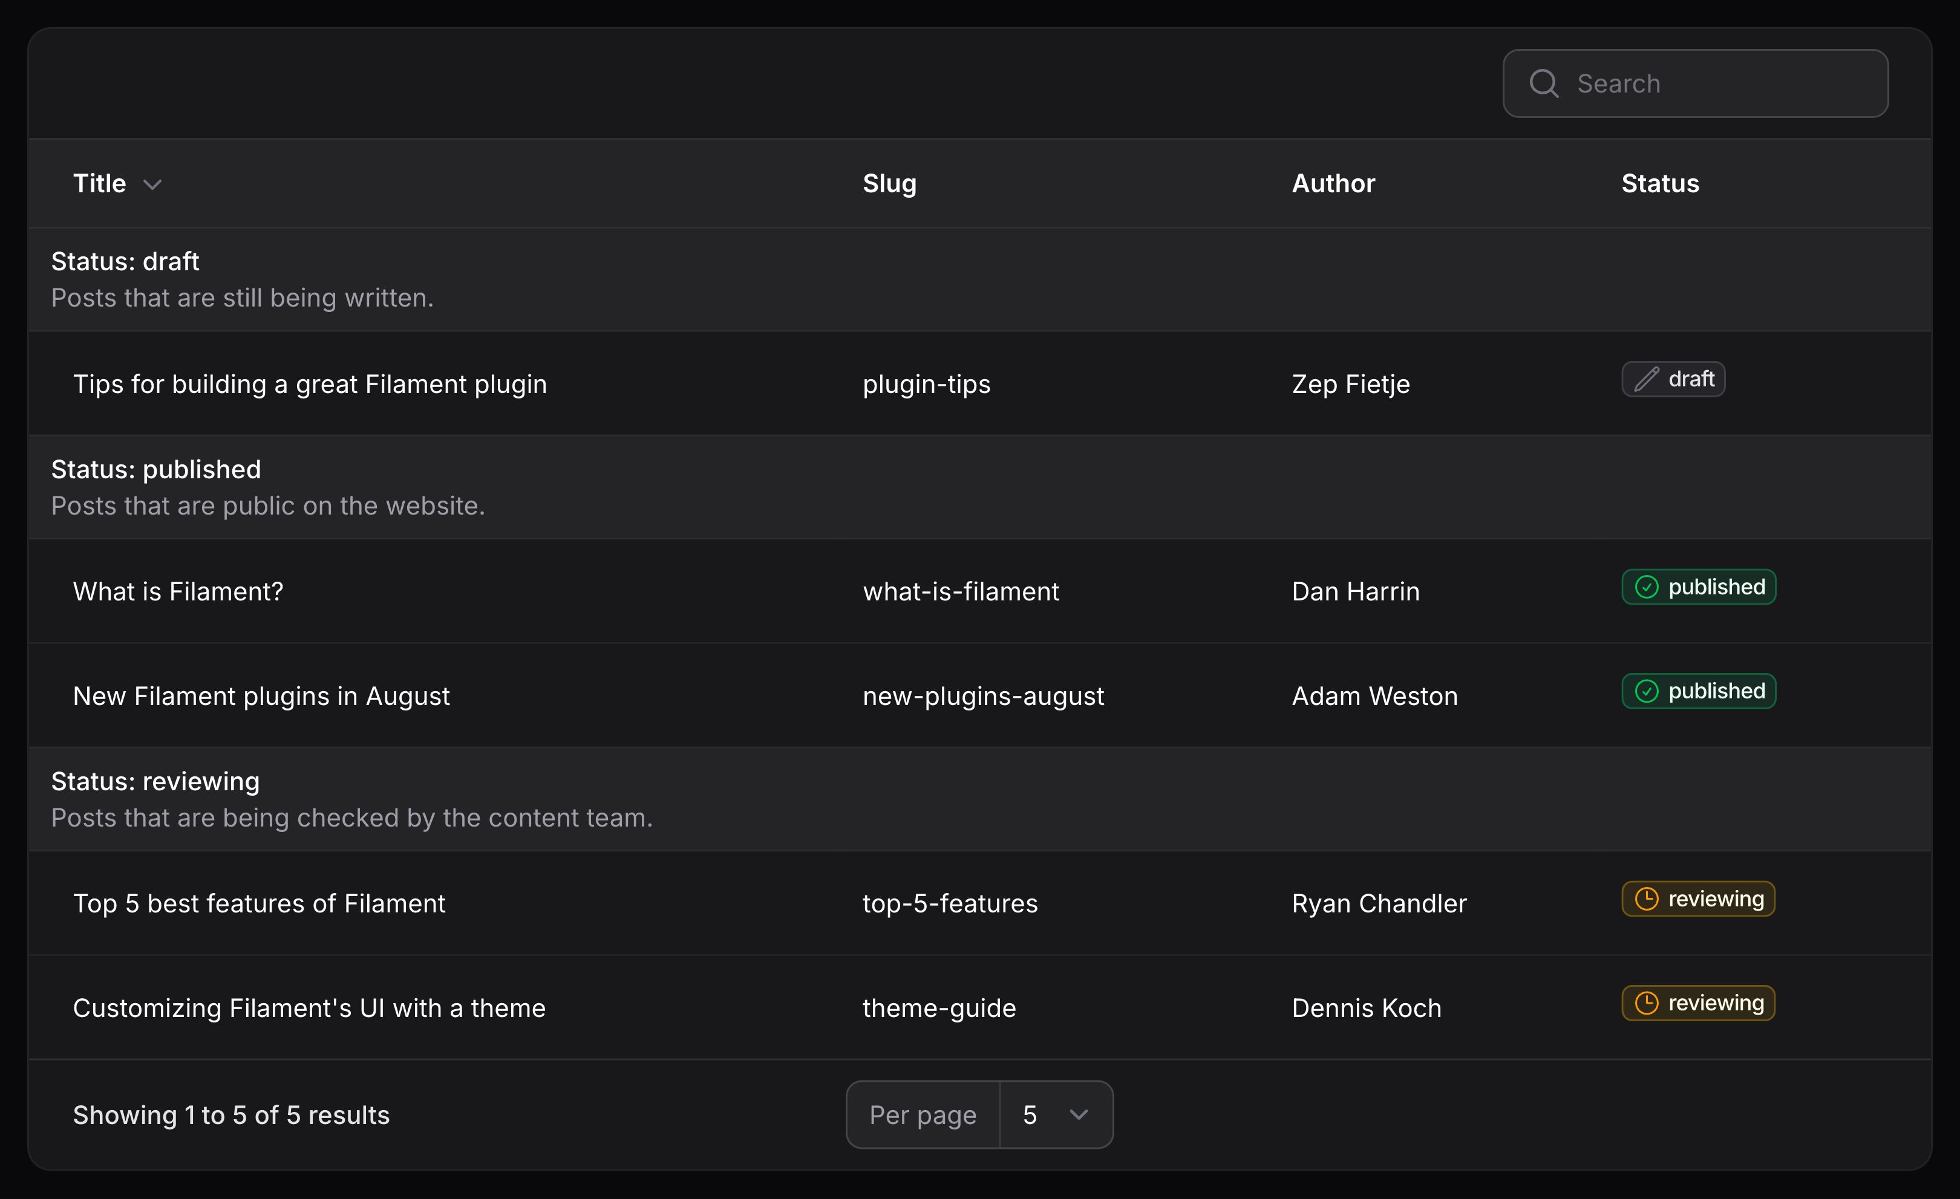Select the reviewing badge beside Ryan Chandler
Image resolution: width=1960 pixels, height=1199 pixels.
[x=1697, y=899]
